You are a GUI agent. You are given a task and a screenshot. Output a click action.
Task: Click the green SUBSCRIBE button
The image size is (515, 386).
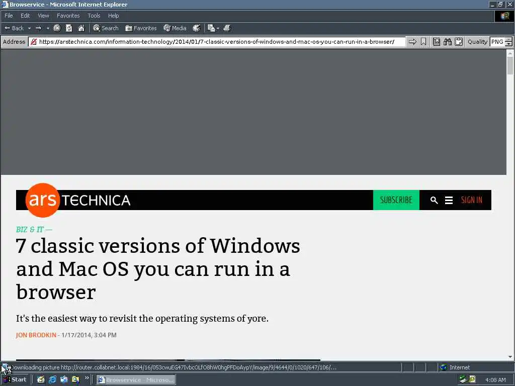[396, 200]
